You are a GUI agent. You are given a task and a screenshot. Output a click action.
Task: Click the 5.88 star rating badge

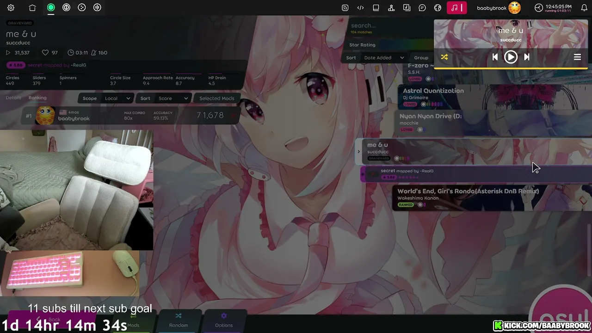click(x=15, y=65)
